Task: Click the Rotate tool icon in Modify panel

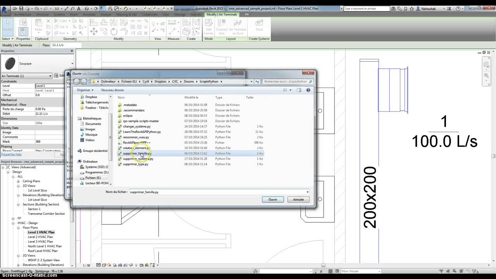Action: pyautogui.click(x=114, y=32)
